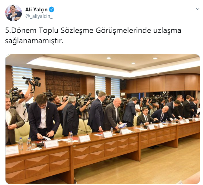Open the Ali Yalçın display name link
203x185 pixels.
tap(36, 10)
